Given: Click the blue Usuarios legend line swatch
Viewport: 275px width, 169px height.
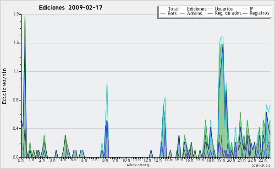Looking at the screenshot, I should pyautogui.click(x=210, y=9).
